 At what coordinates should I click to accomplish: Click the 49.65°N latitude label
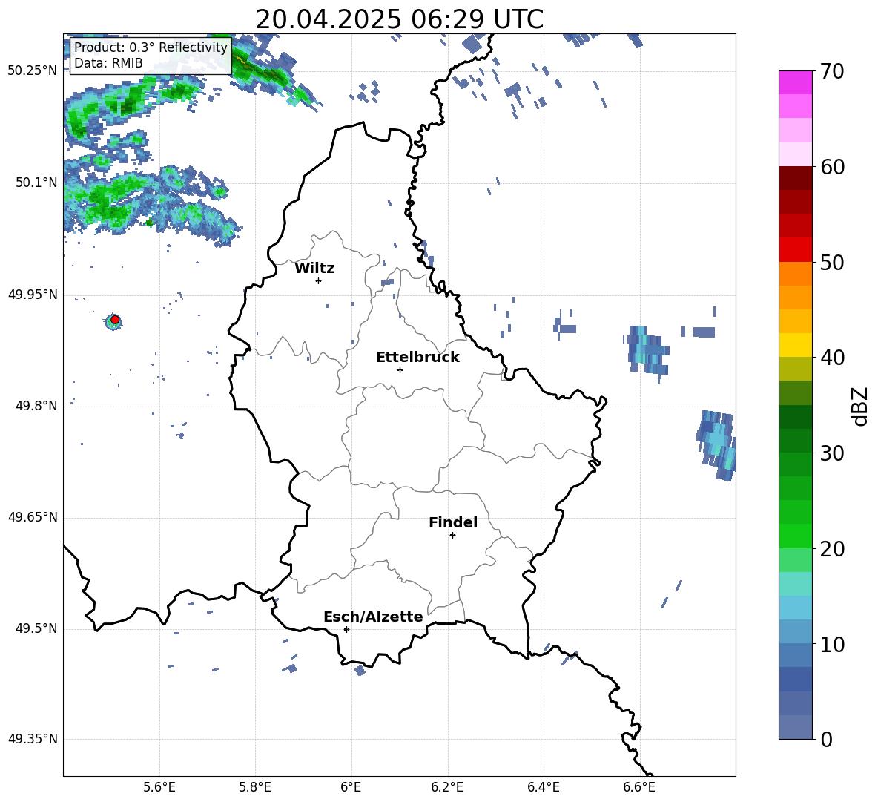point(33,517)
